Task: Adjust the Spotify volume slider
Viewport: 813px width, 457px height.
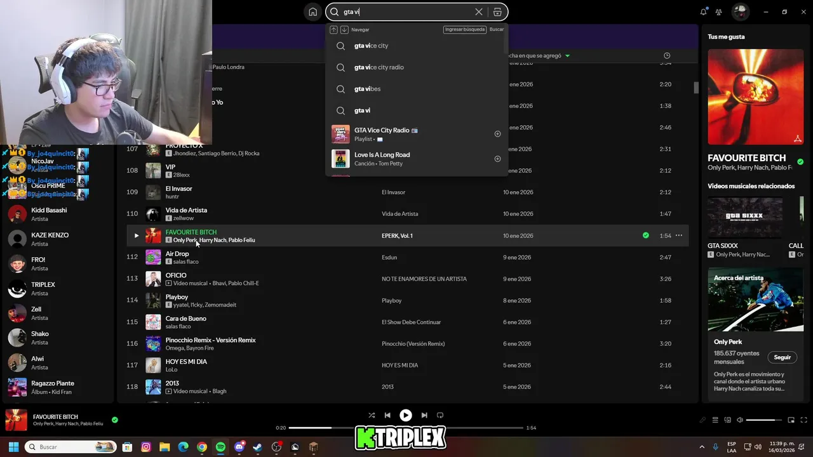Action: [x=763, y=420]
